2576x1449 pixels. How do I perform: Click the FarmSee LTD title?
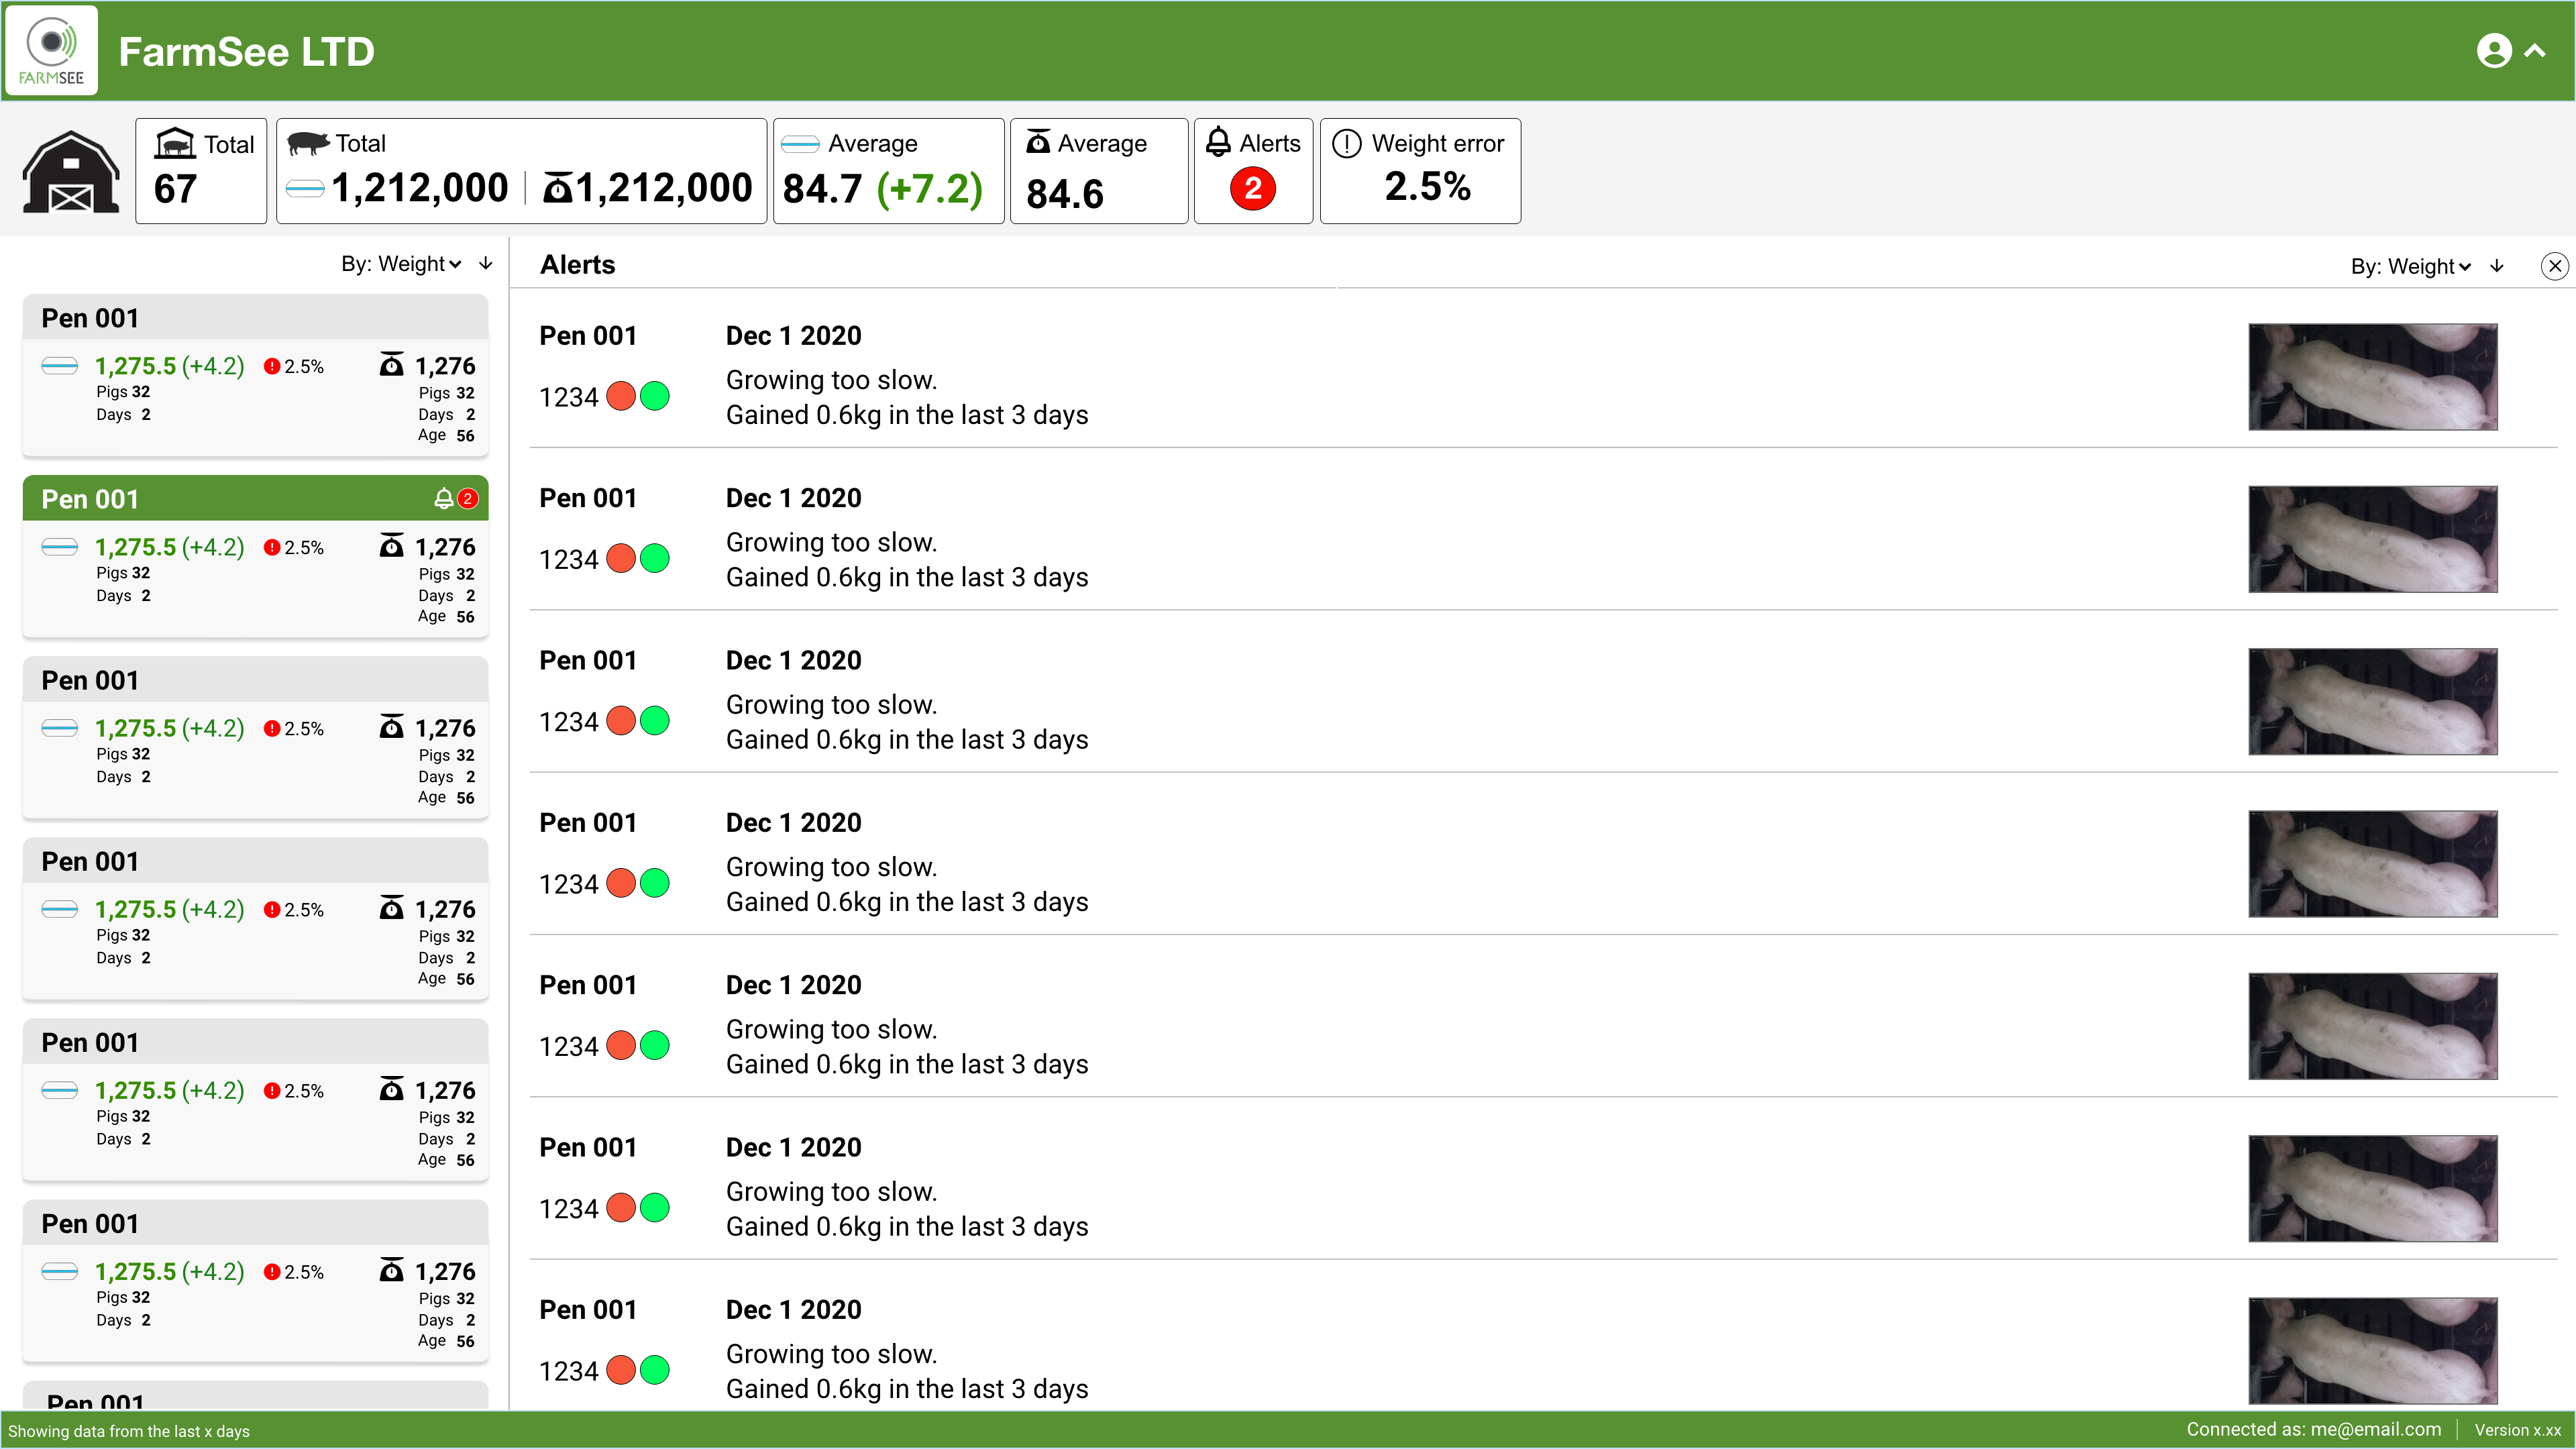[246, 51]
